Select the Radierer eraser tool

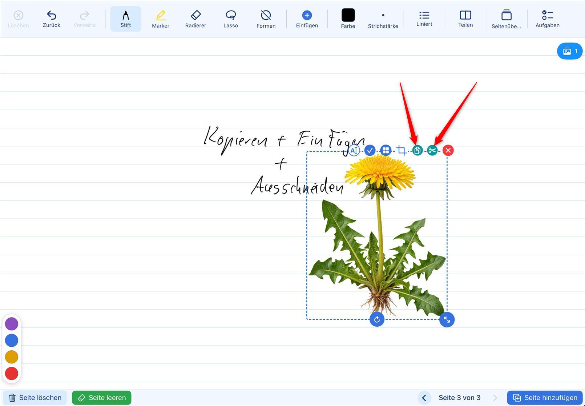pyautogui.click(x=195, y=19)
